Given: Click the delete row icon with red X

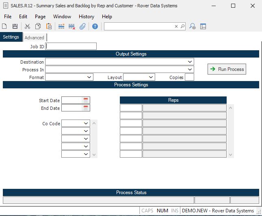Looking at the screenshot, I should coord(72,26).
